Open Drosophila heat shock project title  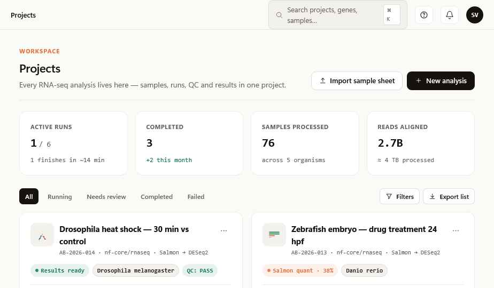[124, 235]
